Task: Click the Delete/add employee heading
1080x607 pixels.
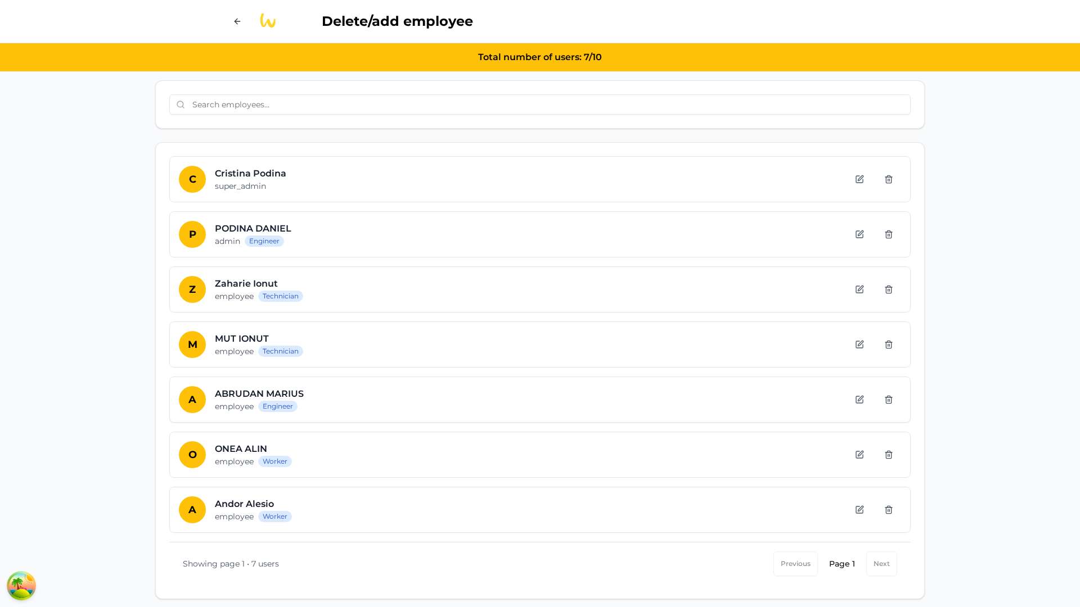Action: tap(397, 21)
